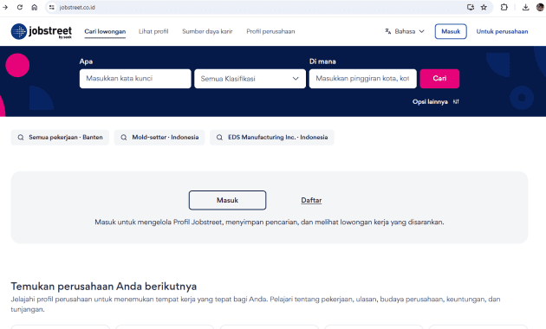Open Untuk perusahaan link
Image resolution: width=546 pixels, height=329 pixels.
tap(502, 31)
